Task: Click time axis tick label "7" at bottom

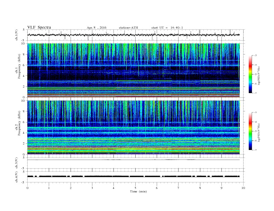Action: click(179, 188)
